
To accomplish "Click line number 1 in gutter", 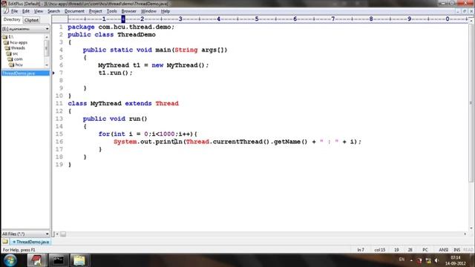I will pos(61,27).
